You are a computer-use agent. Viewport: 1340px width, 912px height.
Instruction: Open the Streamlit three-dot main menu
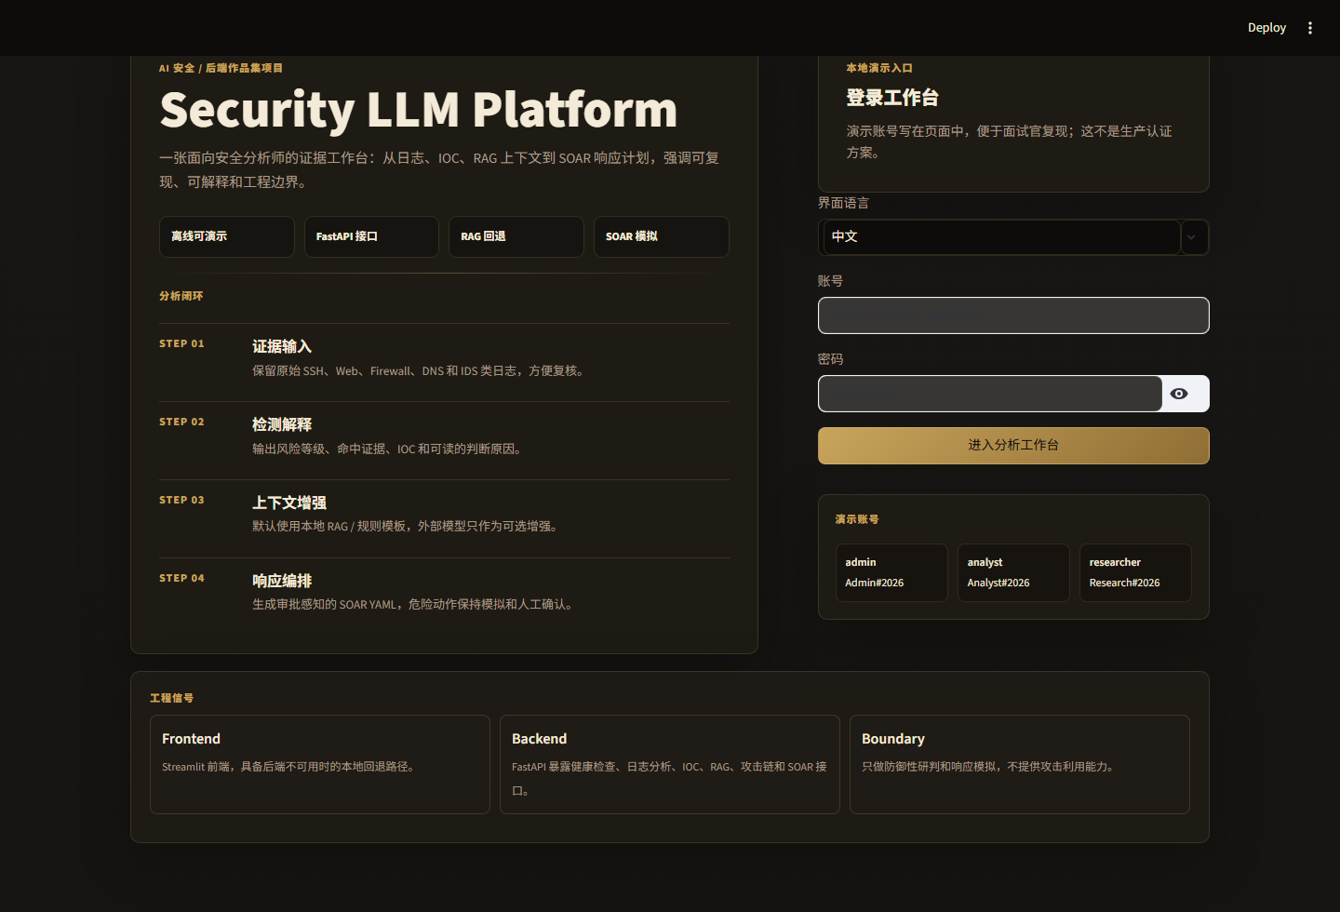point(1310,28)
